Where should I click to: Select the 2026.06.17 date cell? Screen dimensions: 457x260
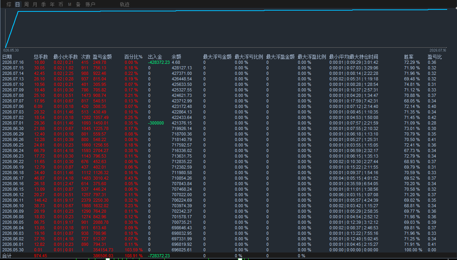pyautogui.click(x=13, y=178)
